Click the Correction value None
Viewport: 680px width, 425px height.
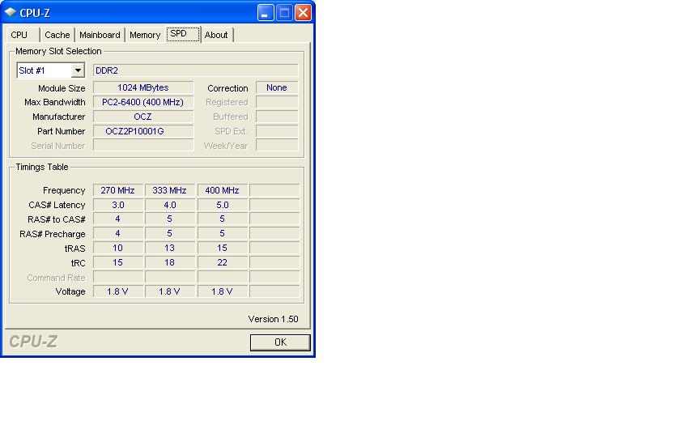277,87
